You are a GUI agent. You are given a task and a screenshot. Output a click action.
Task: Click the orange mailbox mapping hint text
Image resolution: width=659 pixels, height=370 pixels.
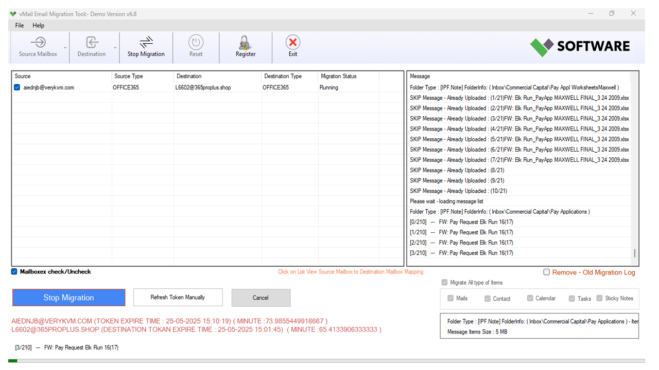click(351, 272)
